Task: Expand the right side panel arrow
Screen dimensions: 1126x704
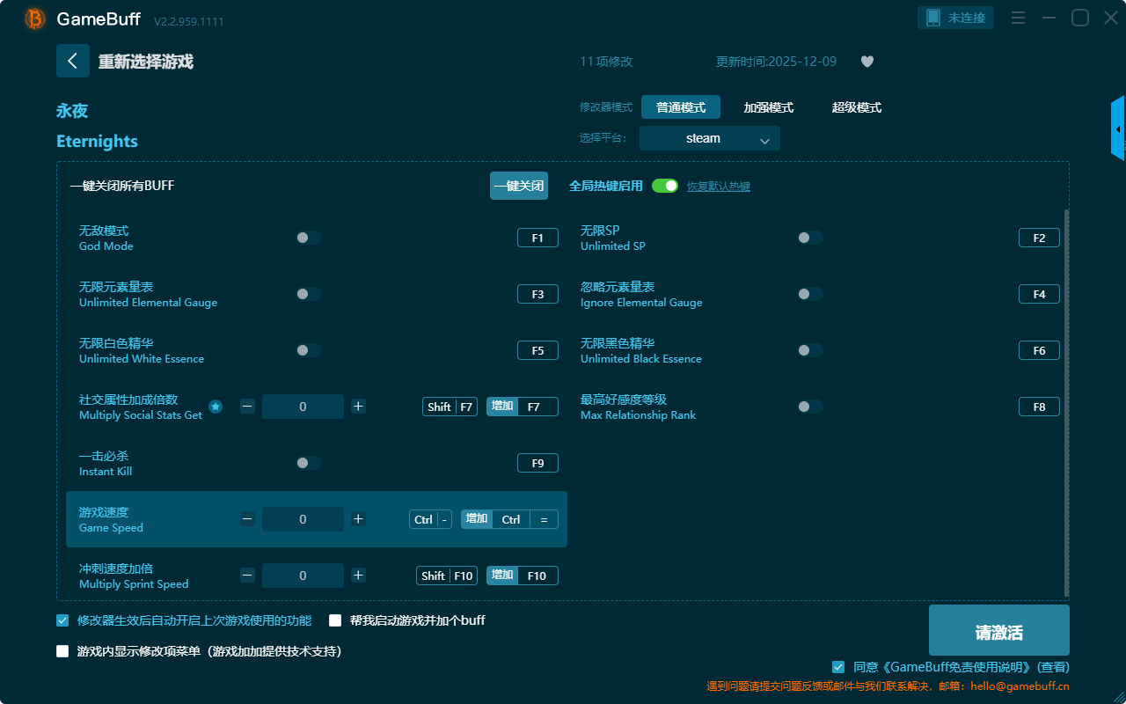Action: tap(1118, 129)
